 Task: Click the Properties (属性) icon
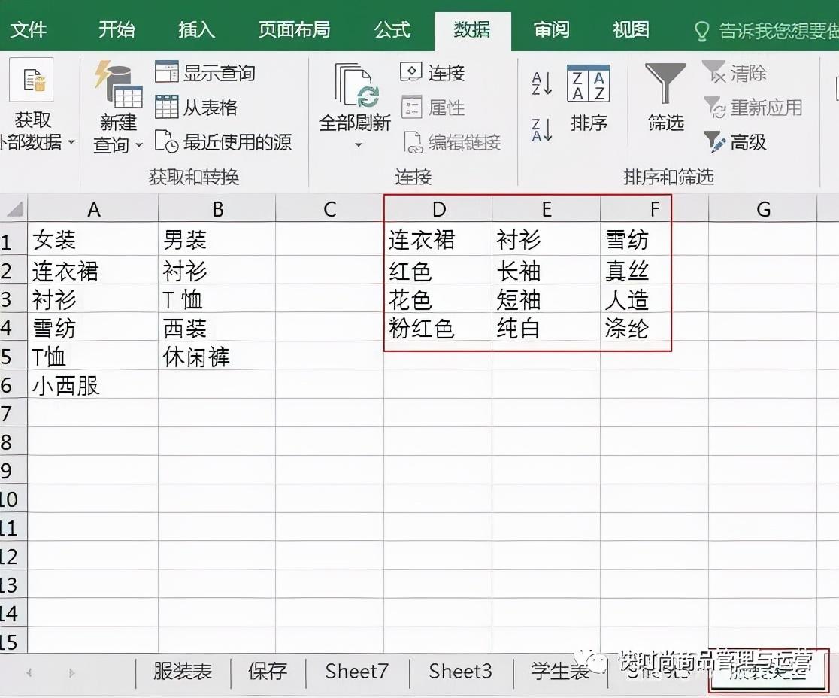click(x=411, y=107)
